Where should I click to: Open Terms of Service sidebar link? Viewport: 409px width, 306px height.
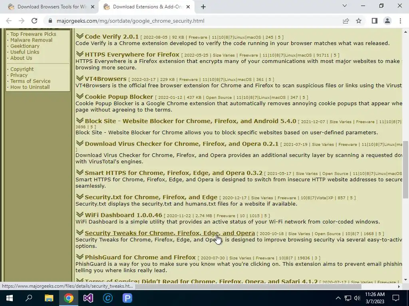click(30, 81)
